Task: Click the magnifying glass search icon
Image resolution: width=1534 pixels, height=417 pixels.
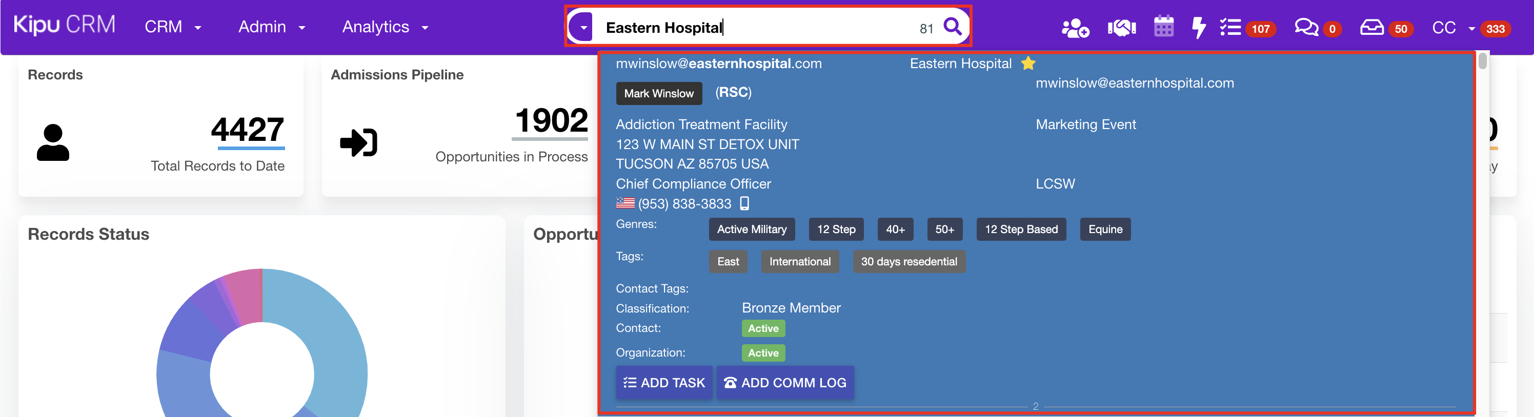Action: point(952,27)
